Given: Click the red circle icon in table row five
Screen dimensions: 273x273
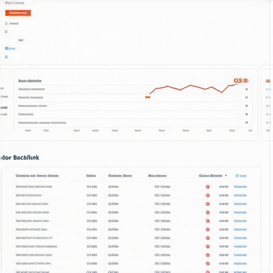Looking at the screenshot, I should click(x=207, y=221).
